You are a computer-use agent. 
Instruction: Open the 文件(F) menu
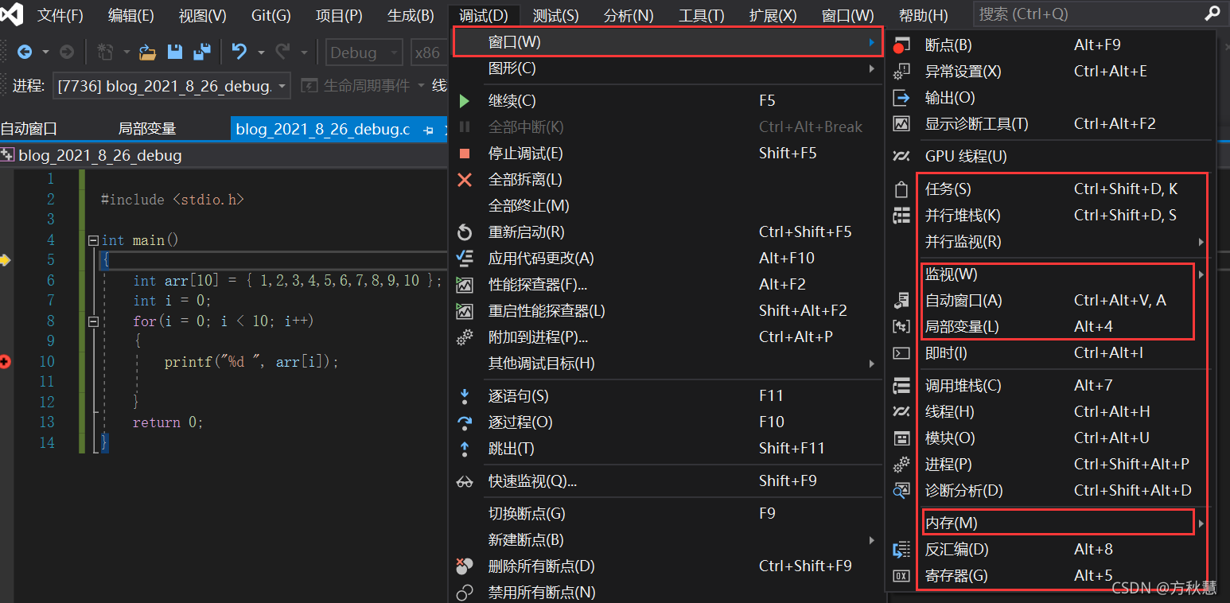pos(60,15)
